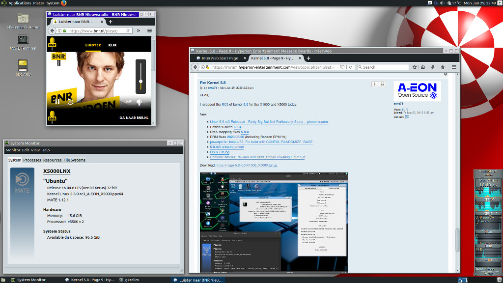Click the Kernel Linux 5.8.0-rc3 text line
The height and width of the screenshot is (283, 503).
click(85, 194)
